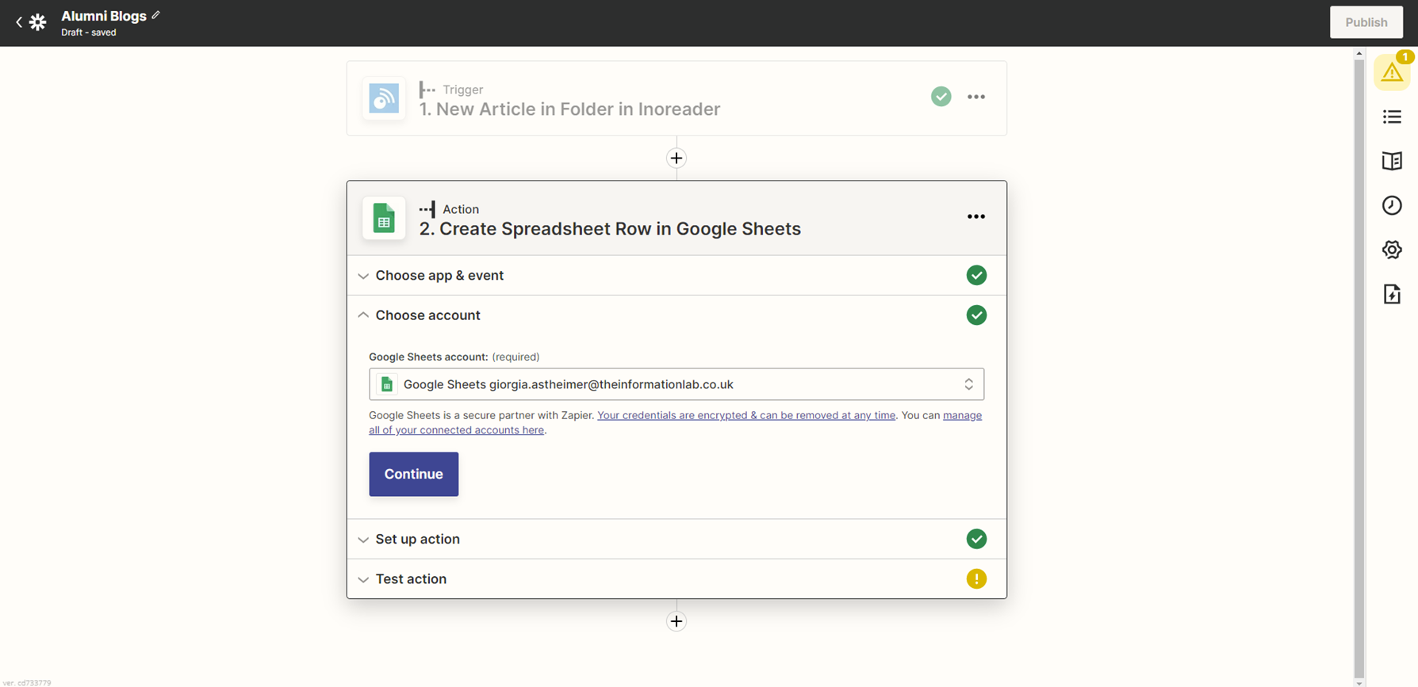Click the warning count badge

coord(1405,57)
